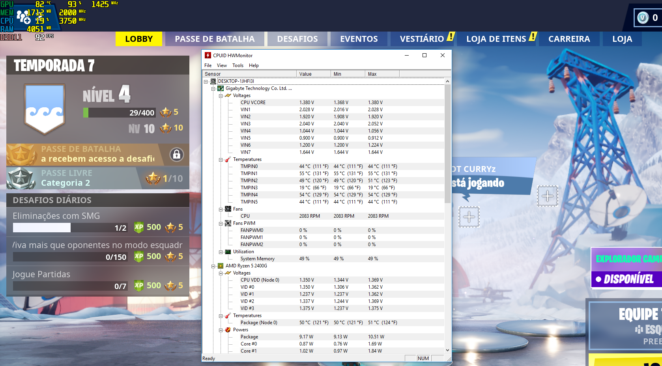This screenshot has width=662, height=366.
Task: Collapse Gigabyte Temperatures group
Action: point(221,160)
